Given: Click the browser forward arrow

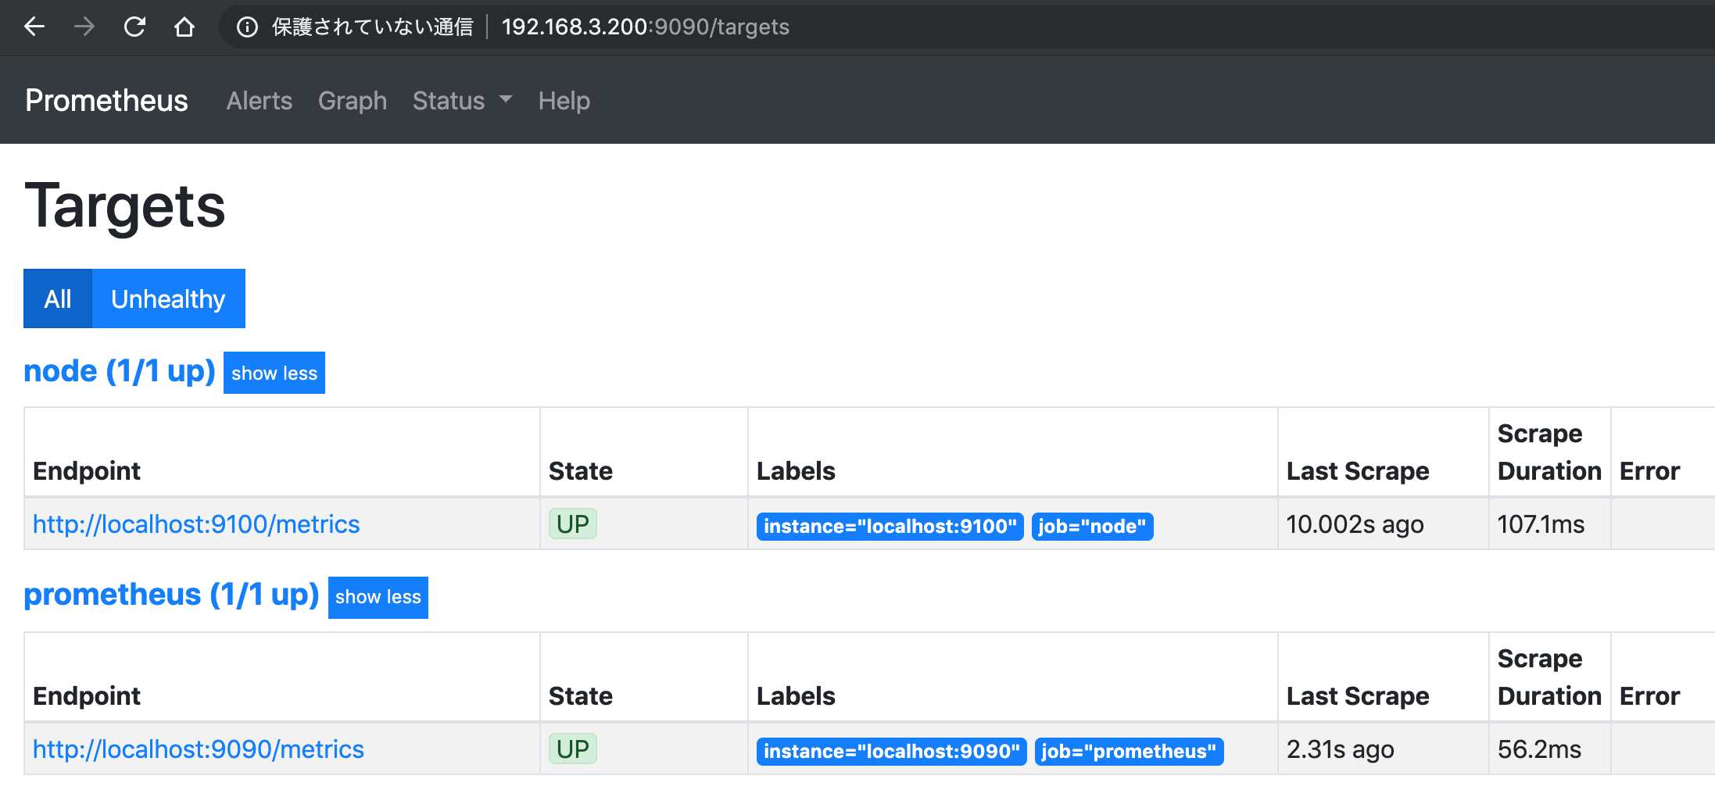Looking at the screenshot, I should [84, 27].
